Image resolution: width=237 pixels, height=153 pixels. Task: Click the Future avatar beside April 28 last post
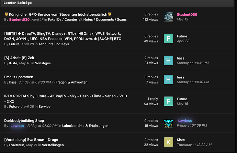click(x=168, y=38)
